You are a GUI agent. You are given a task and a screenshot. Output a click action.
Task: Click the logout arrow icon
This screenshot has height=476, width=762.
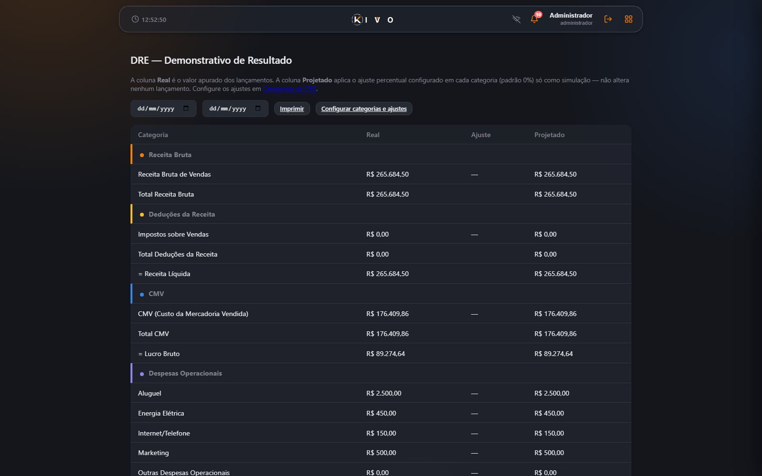[x=608, y=19]
